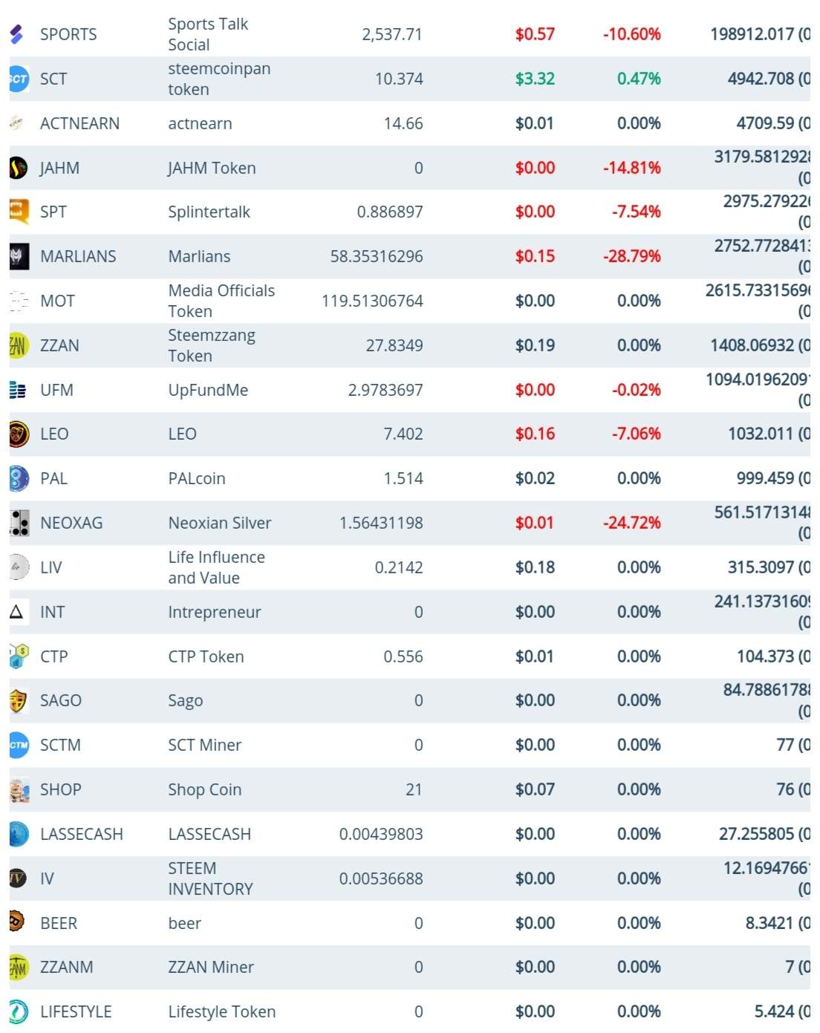The image size is (820, 1033).
Task: Click the STEEM INVENTORY token name
Action: pos(210,879)
